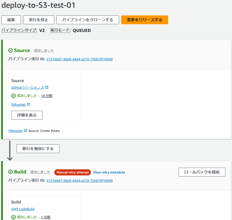
Task: Click external-link icon before Source: Create 3stars
Action: click(x=26, y=131)
